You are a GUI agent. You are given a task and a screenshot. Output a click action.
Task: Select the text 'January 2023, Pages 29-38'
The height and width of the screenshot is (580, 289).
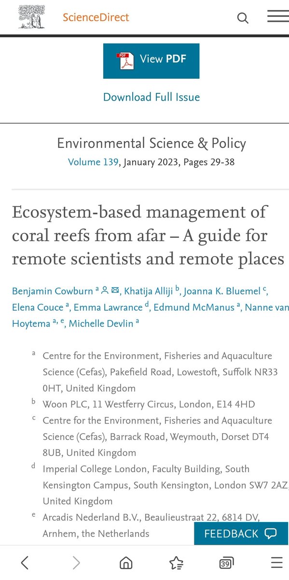pos(179,162)
